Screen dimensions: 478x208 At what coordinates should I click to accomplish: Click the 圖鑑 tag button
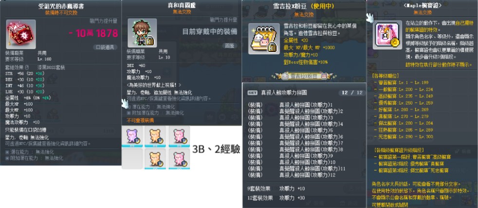click(x=230, y=46)
